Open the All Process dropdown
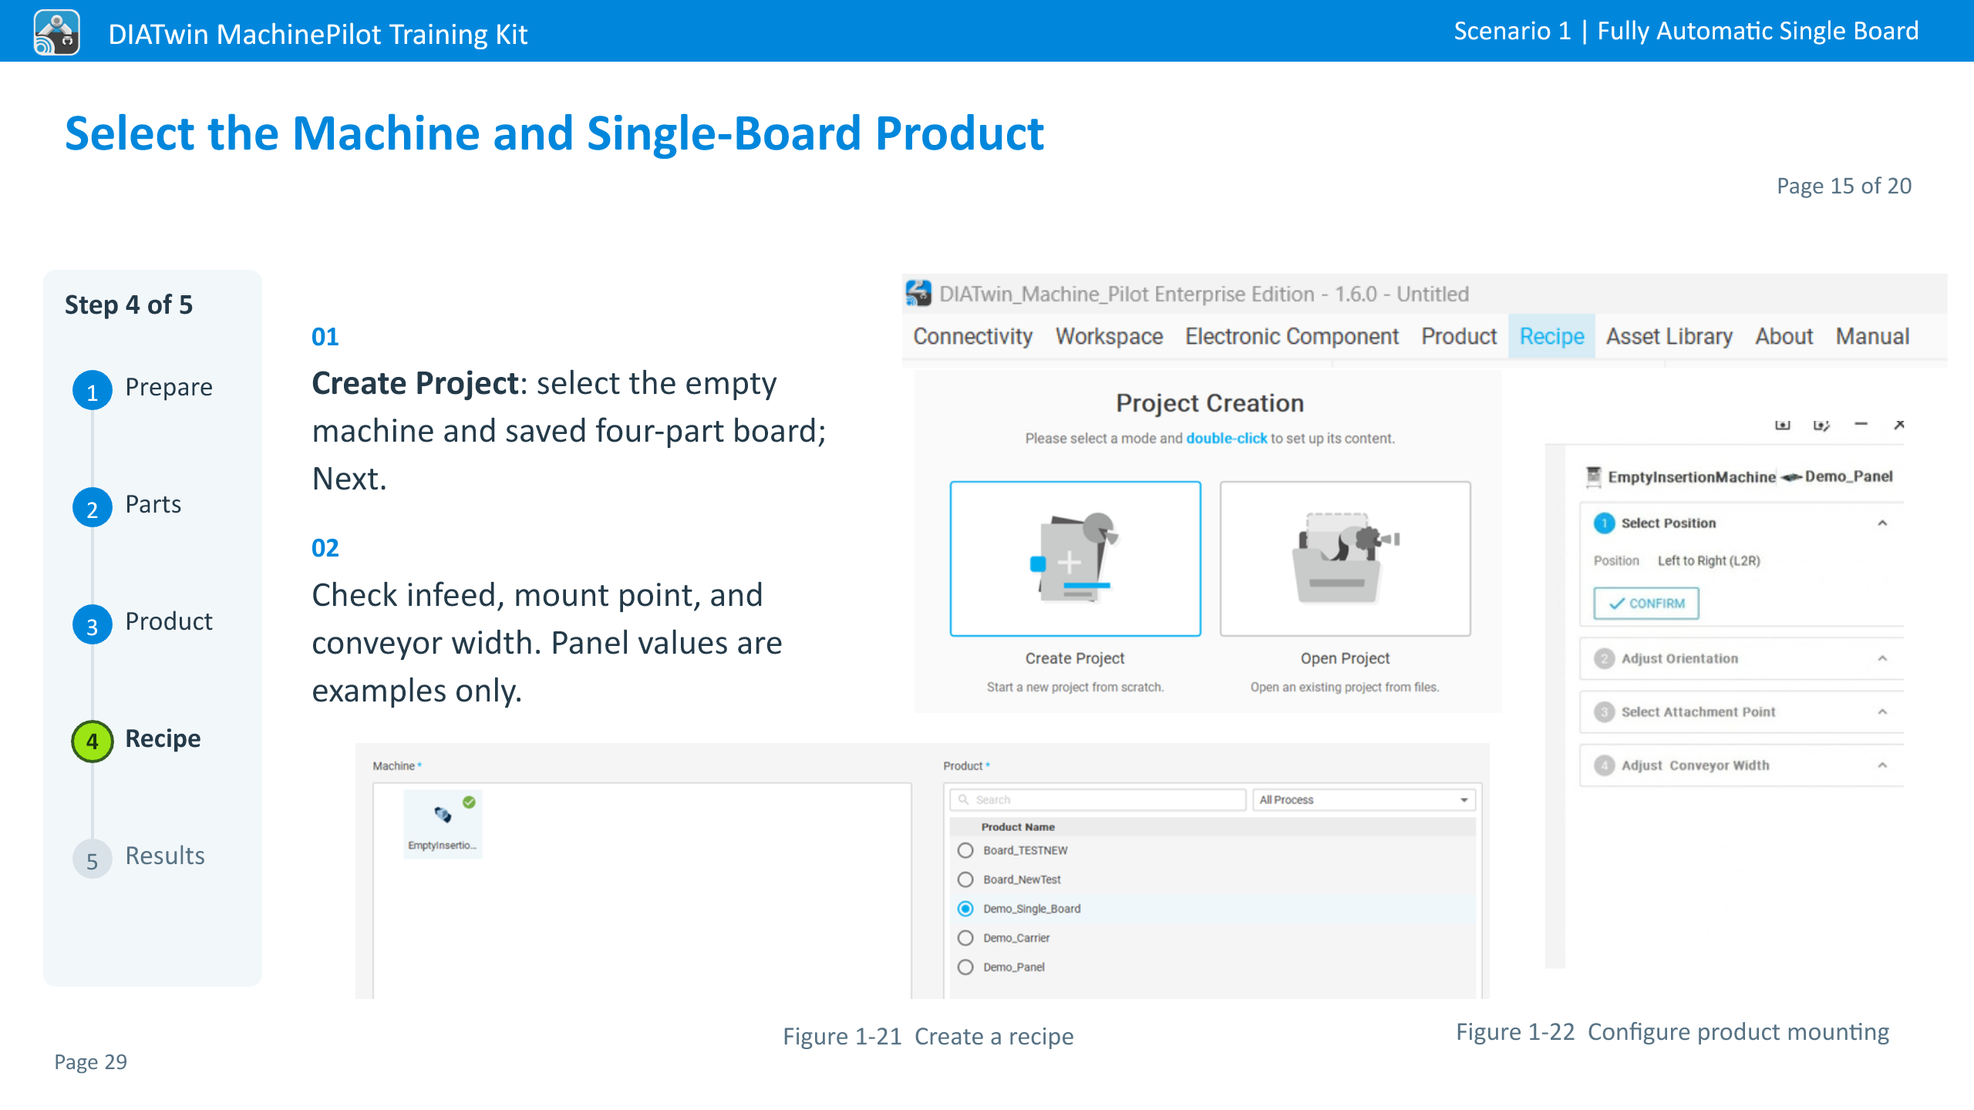1974x1110 pixels. click(1363, 799)
